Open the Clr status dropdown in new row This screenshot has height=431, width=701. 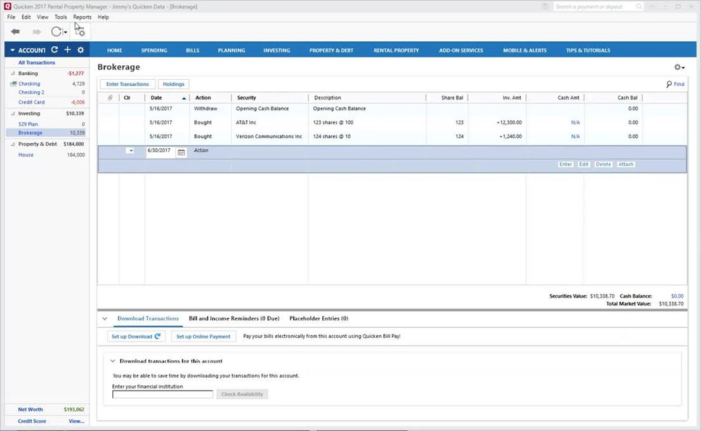coord(130,151)
